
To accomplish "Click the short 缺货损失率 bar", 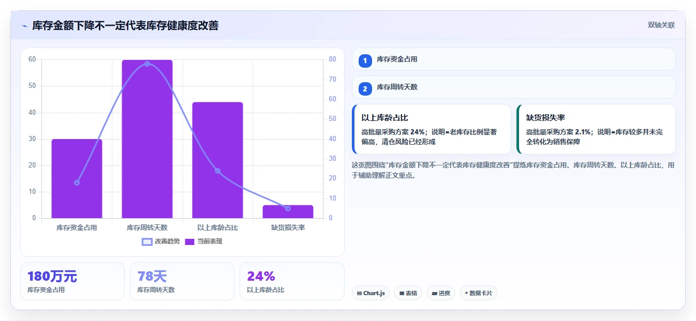I will coord(288,211).
